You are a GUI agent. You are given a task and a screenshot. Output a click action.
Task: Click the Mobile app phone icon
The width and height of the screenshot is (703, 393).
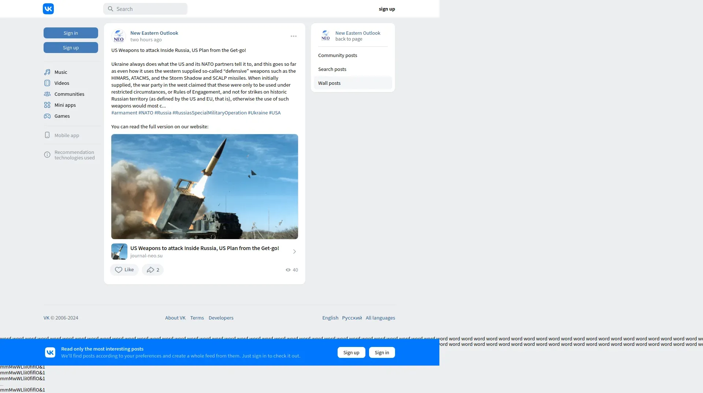pos(47,135)
